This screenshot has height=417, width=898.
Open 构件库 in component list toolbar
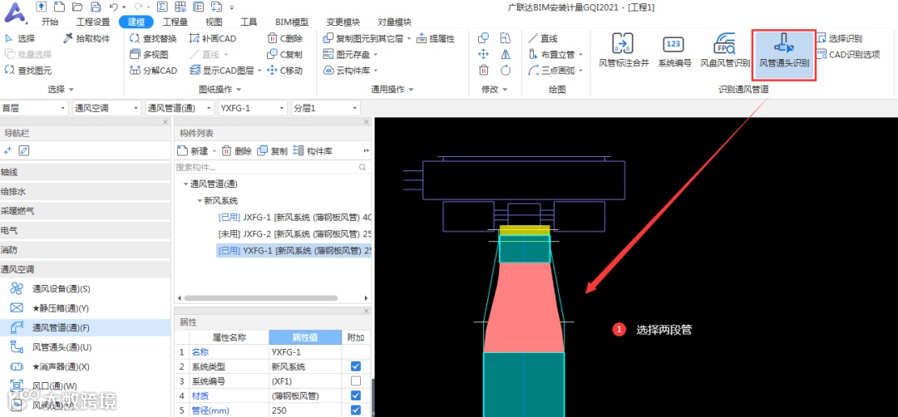point(313,151)
